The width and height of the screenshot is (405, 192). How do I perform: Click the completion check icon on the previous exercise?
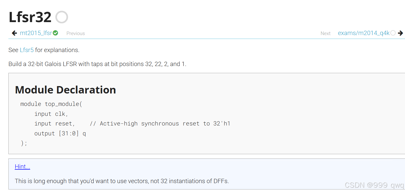55,33
